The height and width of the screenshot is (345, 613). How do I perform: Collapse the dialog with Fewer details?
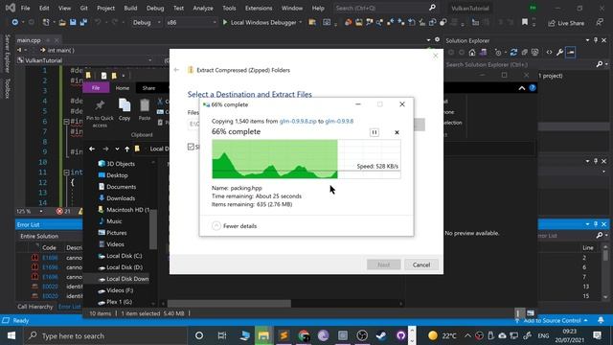[x=234, y=226]
